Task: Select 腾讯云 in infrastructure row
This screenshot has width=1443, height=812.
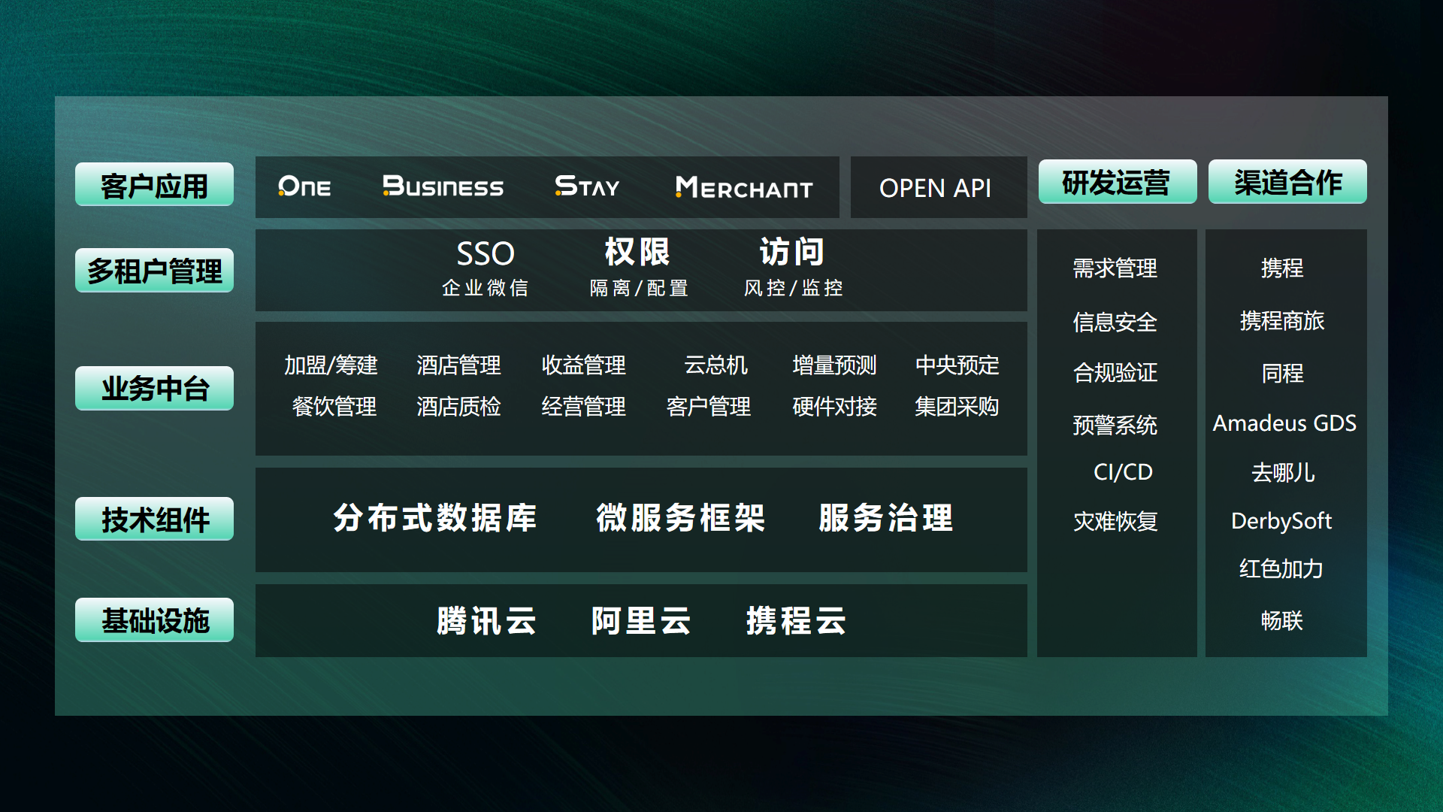Action: point(487,621)
